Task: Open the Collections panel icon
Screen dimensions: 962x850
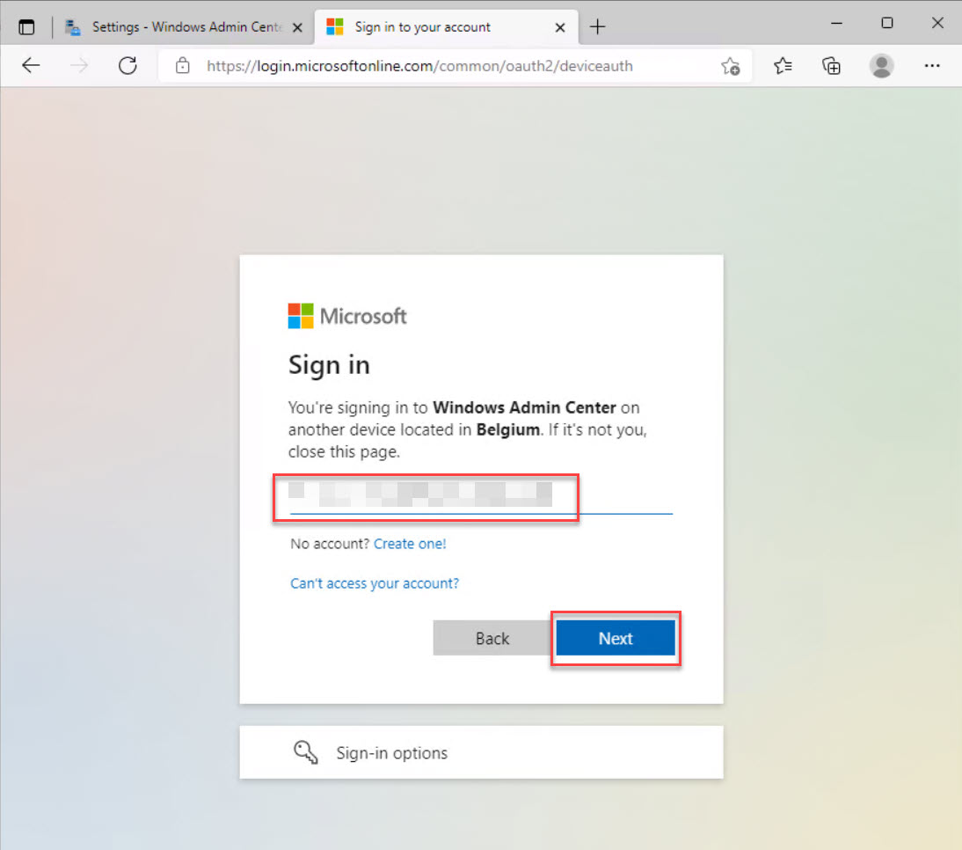Action: click(x=831, y=65)
